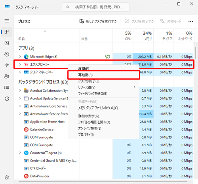Open the Startup apps sidebar icon

click(x=7, y=65)
